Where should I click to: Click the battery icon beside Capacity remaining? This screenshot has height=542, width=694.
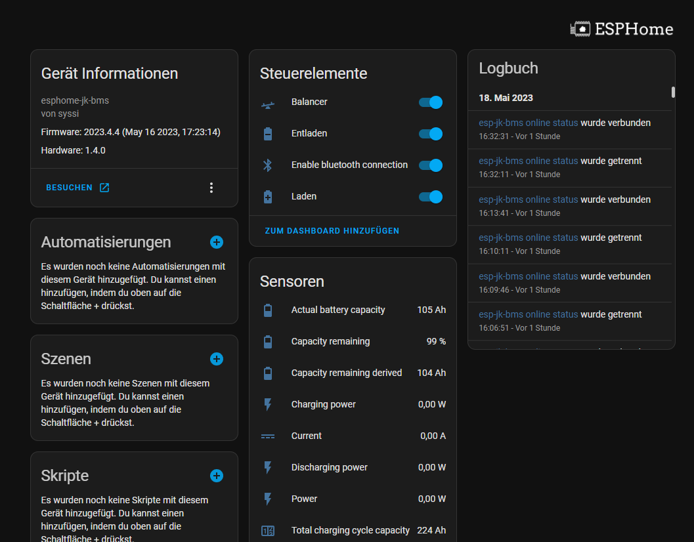pos(268,341)
